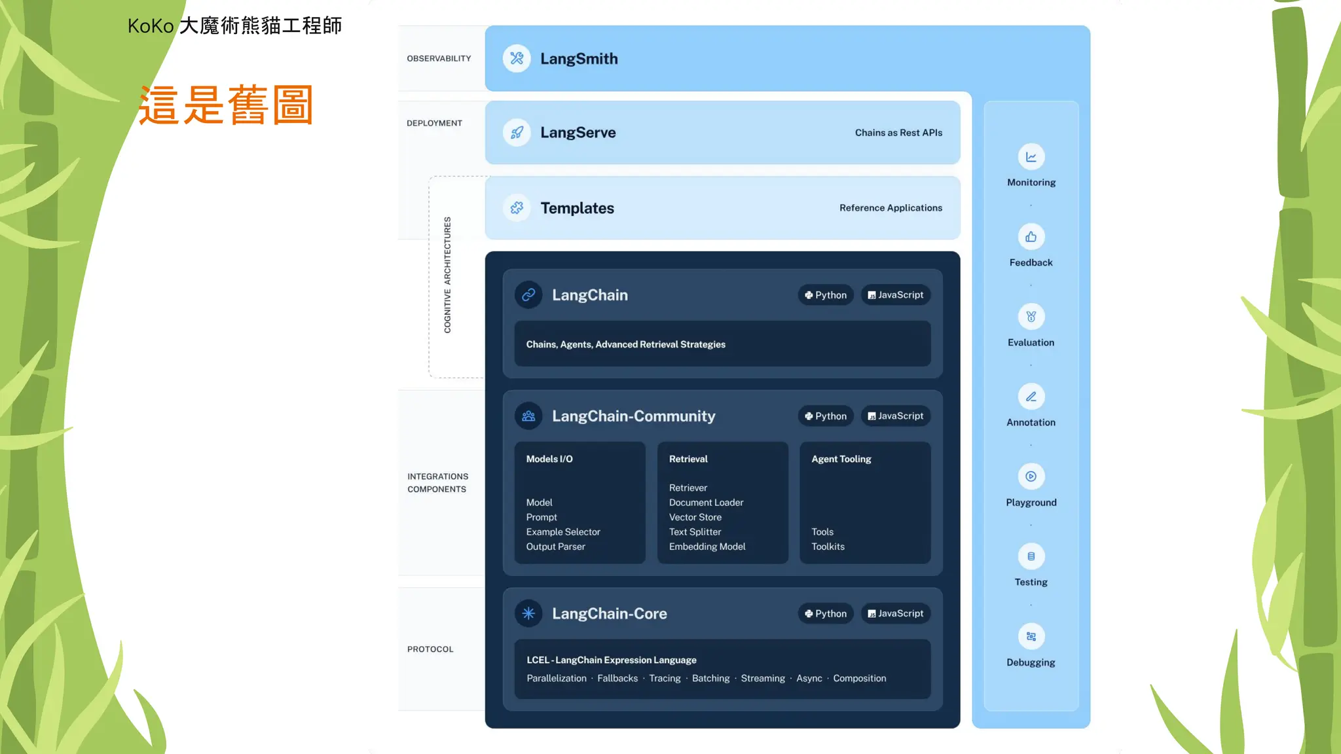
Task: Click JavaScript badge in LangChain-Community row
Action: click(x=895, y=416)
